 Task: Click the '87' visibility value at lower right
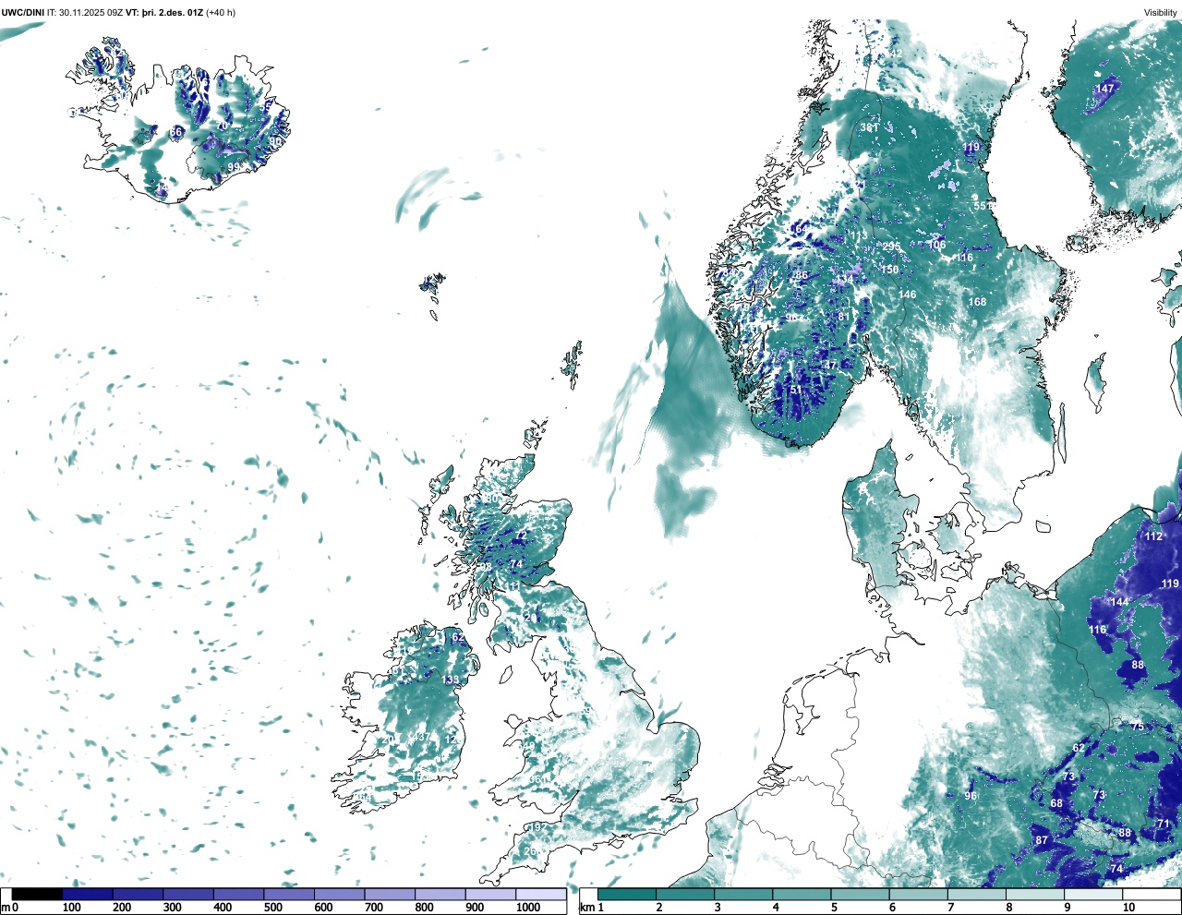click(x=1042, y=840)
